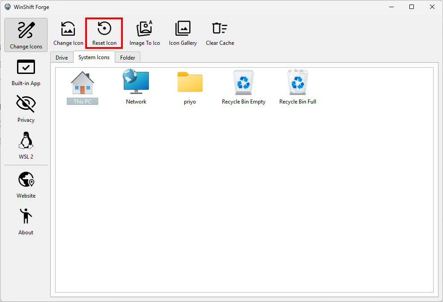Switch to the Drive tab
The height and width of the screenshot is (302, 443).
(x=62, y=57)
